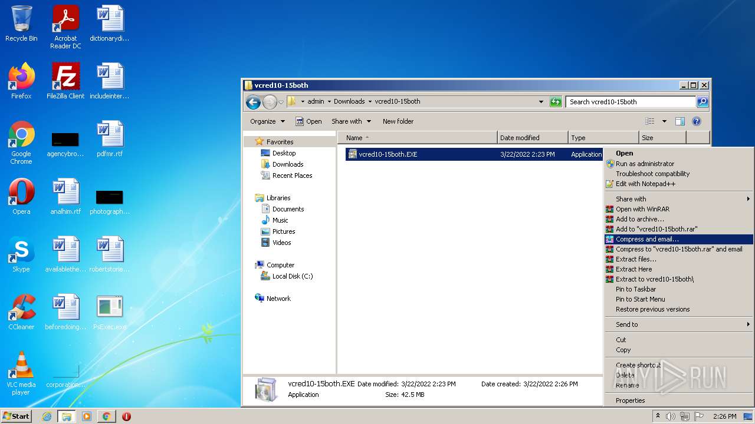Expand the change view options arrow
The width and height of the screenshot is (755, 424).
[x=664, y=121]
